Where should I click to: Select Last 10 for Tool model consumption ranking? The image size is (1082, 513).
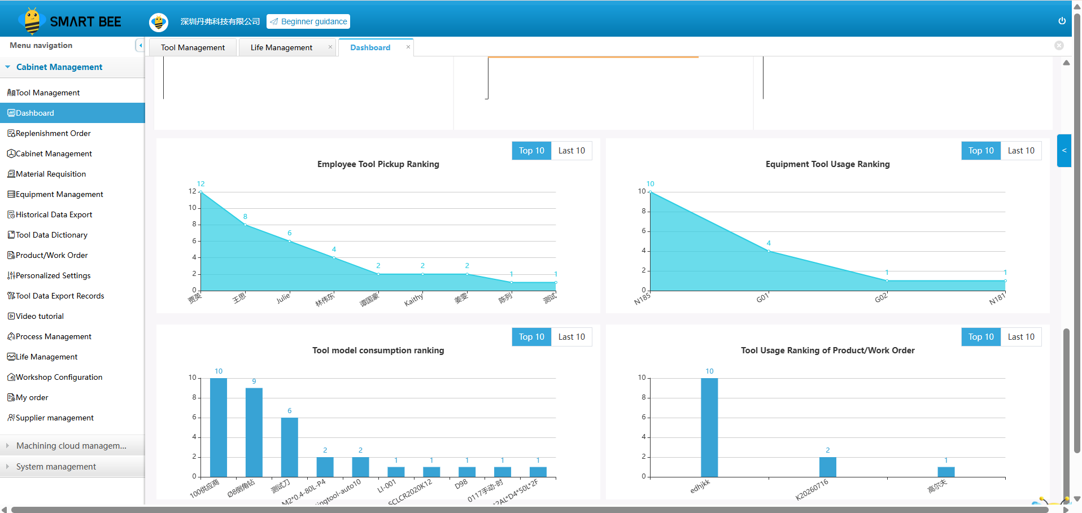click(571, 337)
